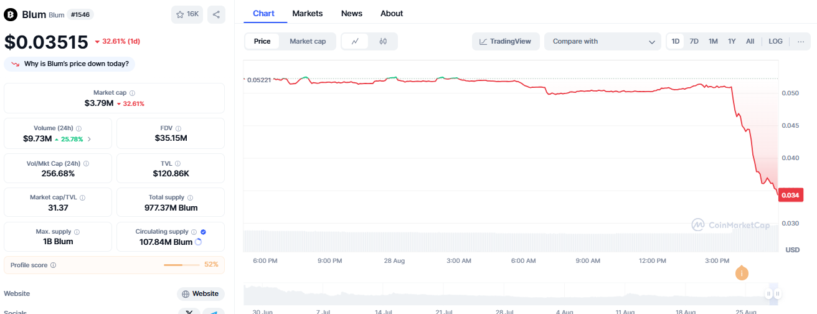Click the Market cap info icon
The image size is (817, 314).
132,93
